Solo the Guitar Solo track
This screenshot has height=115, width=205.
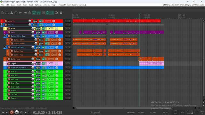tap(69, 59)
